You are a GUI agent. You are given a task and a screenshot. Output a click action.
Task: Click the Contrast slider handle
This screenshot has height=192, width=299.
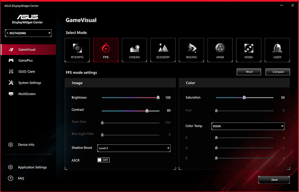pyautogui.click(x=147, y=110)
